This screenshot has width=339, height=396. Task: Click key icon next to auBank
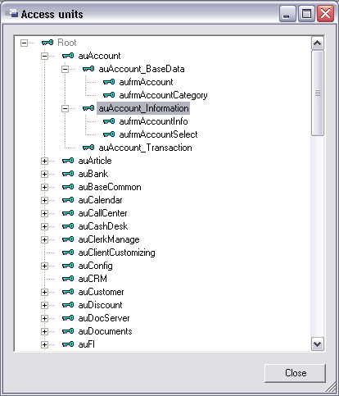pyautogui.click(x=68, y=174)
